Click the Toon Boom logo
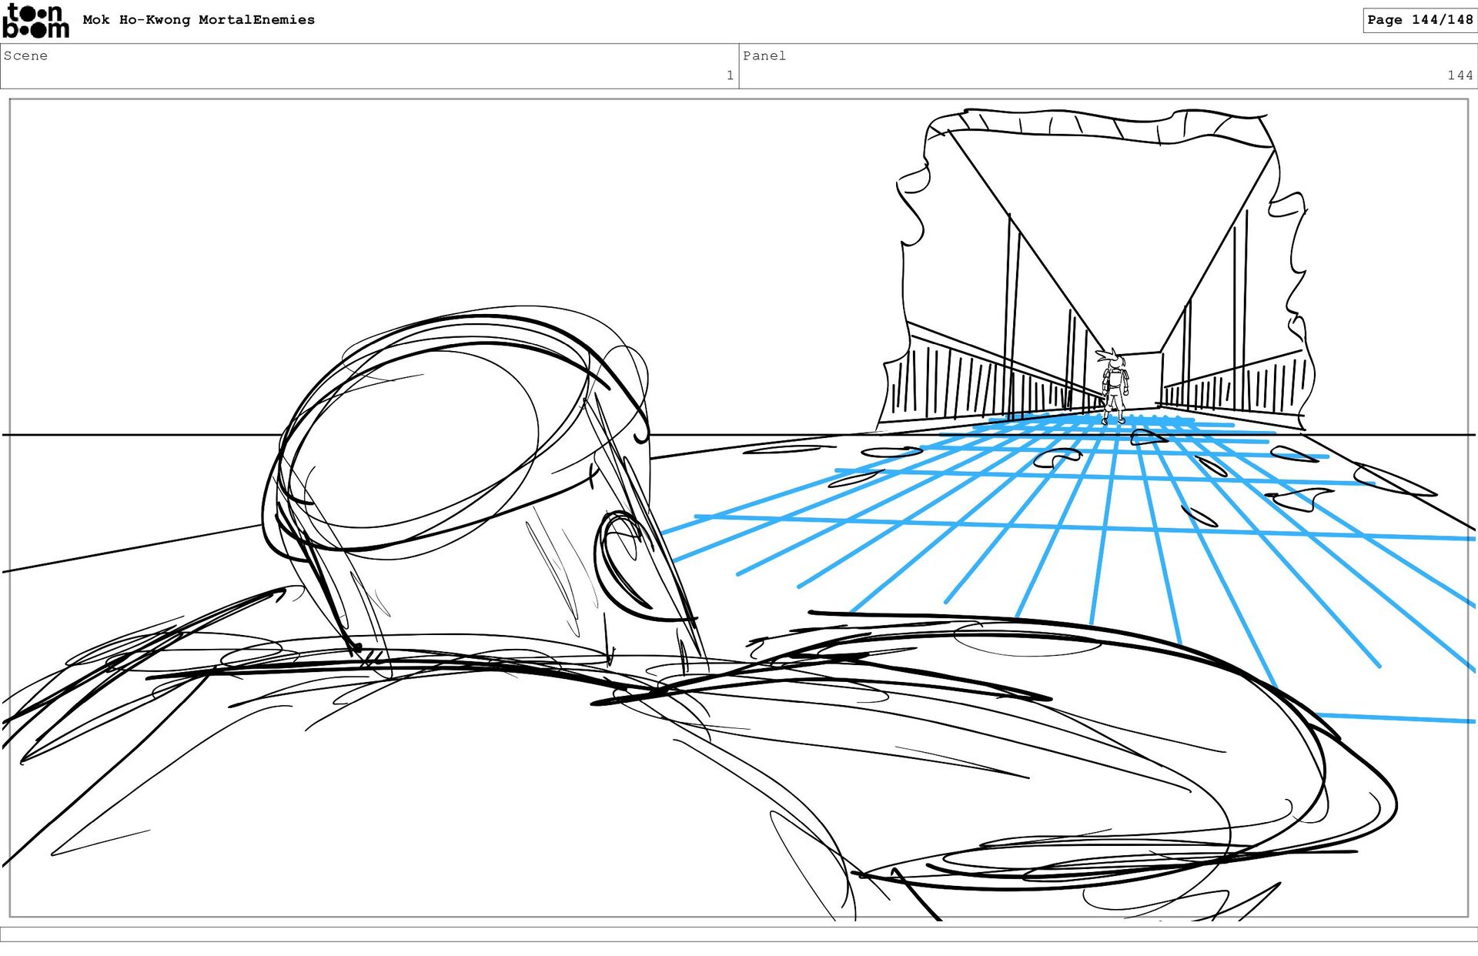Screen dimensions: 1478x956 coord(35,21)
